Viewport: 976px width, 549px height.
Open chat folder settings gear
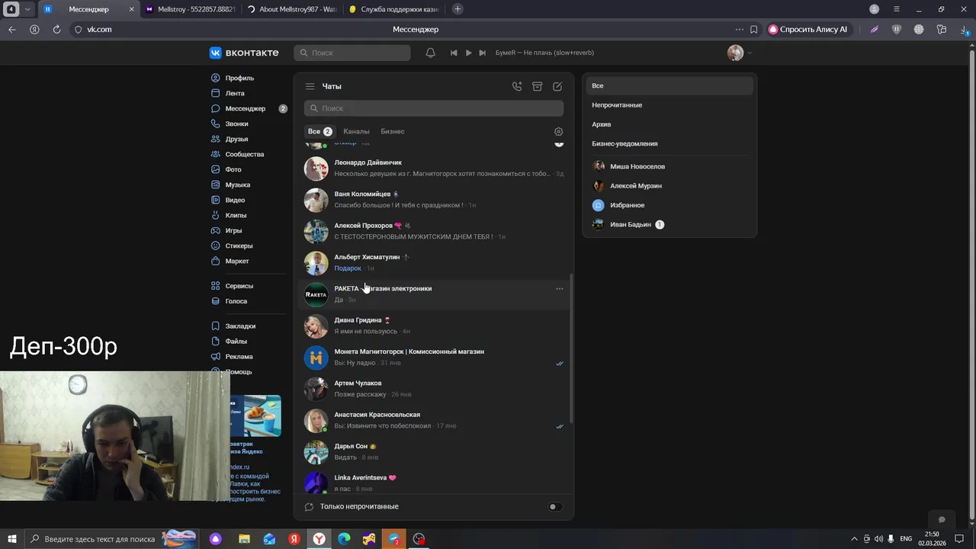pos(558,131)
